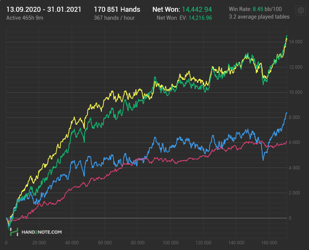Click the Hand2Note logo icon
Image resolution: width=309 pixels, height=250 pixels.
pyautogui.click(x=14, y=232)
